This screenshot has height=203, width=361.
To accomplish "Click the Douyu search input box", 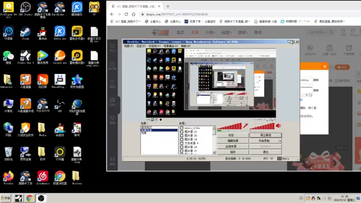I will tap(319, 32).
